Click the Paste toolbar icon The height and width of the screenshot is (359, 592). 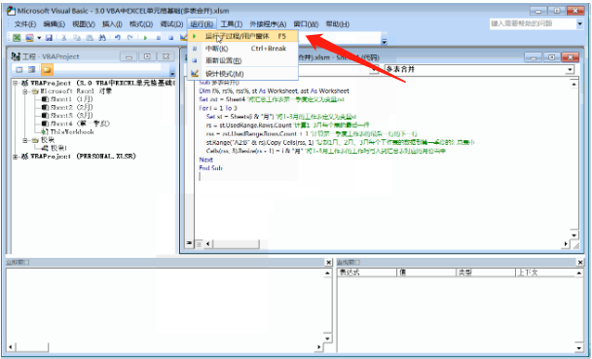click(x=90, y=37)
